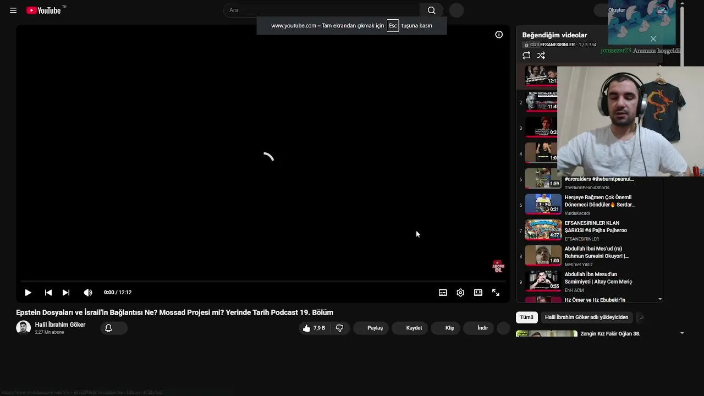Toggle subtitles with the captions icon
Viewport: 704px width, 396px height.
[x=443, y=293]
